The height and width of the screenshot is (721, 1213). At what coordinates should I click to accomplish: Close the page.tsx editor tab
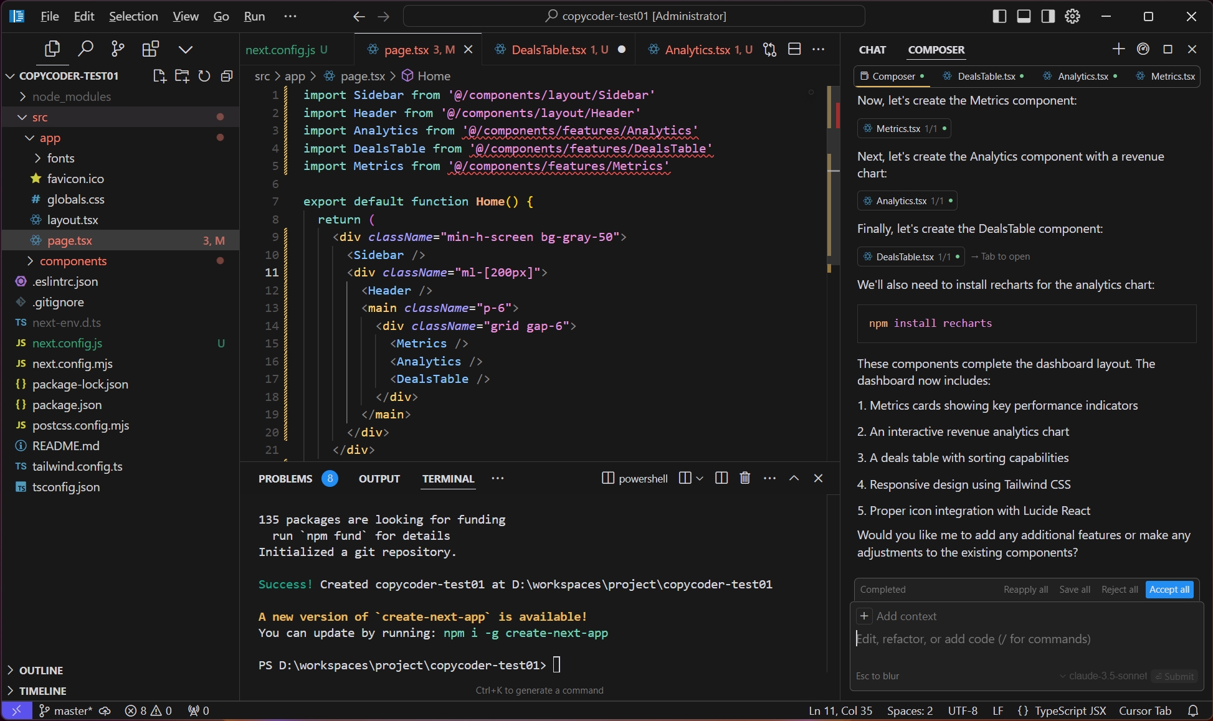(469, 49)
